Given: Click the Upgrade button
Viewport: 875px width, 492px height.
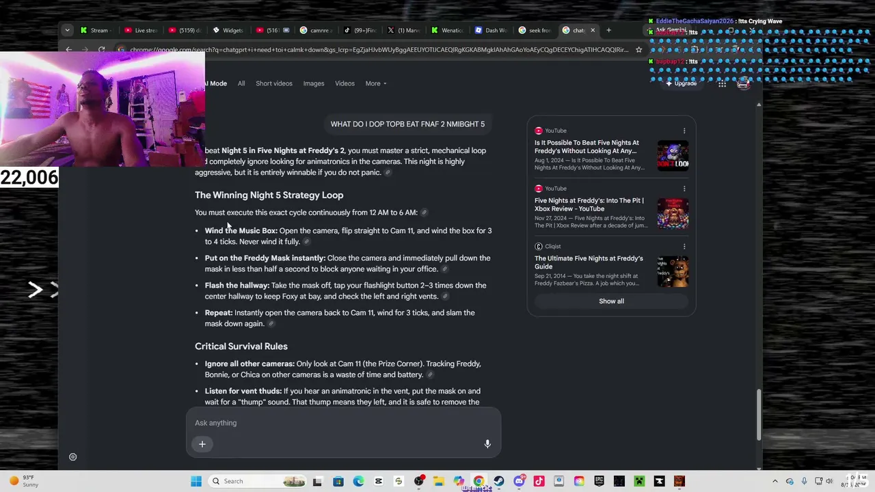Looking at the screenshot, I should tap(682, 83).
